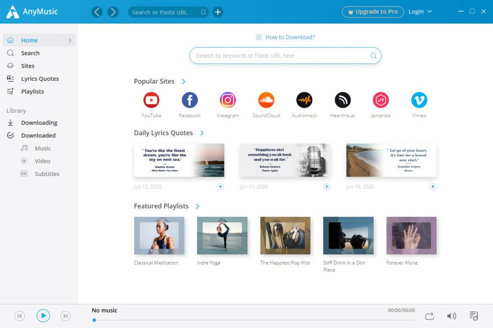The width and height of the screenshot is (493, 328).
Task: Go forward with the right arrow button
Action: pos(113,12)
